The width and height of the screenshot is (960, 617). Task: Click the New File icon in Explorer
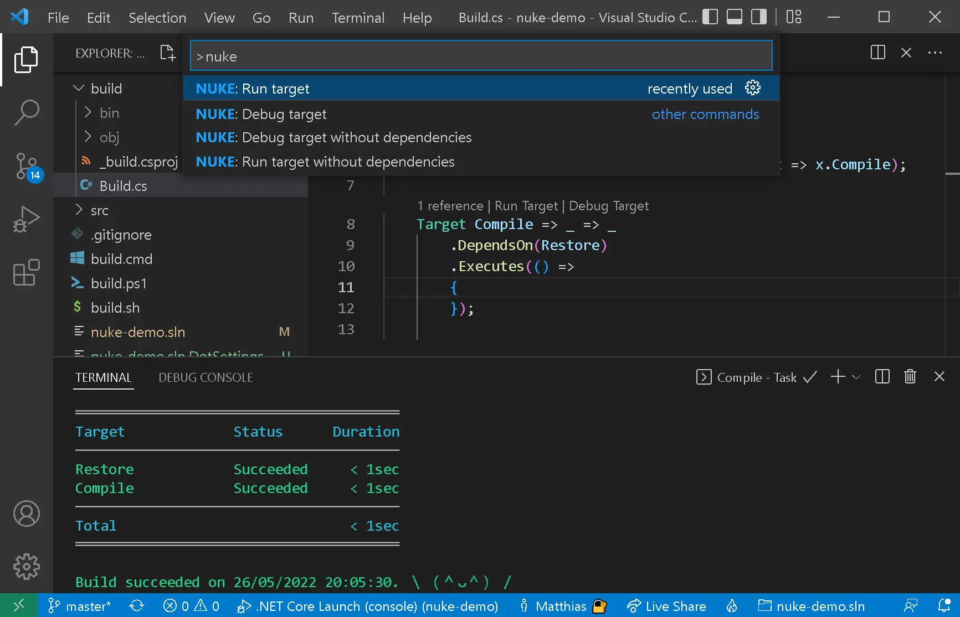pyautogui.click(x=167, y=53)
